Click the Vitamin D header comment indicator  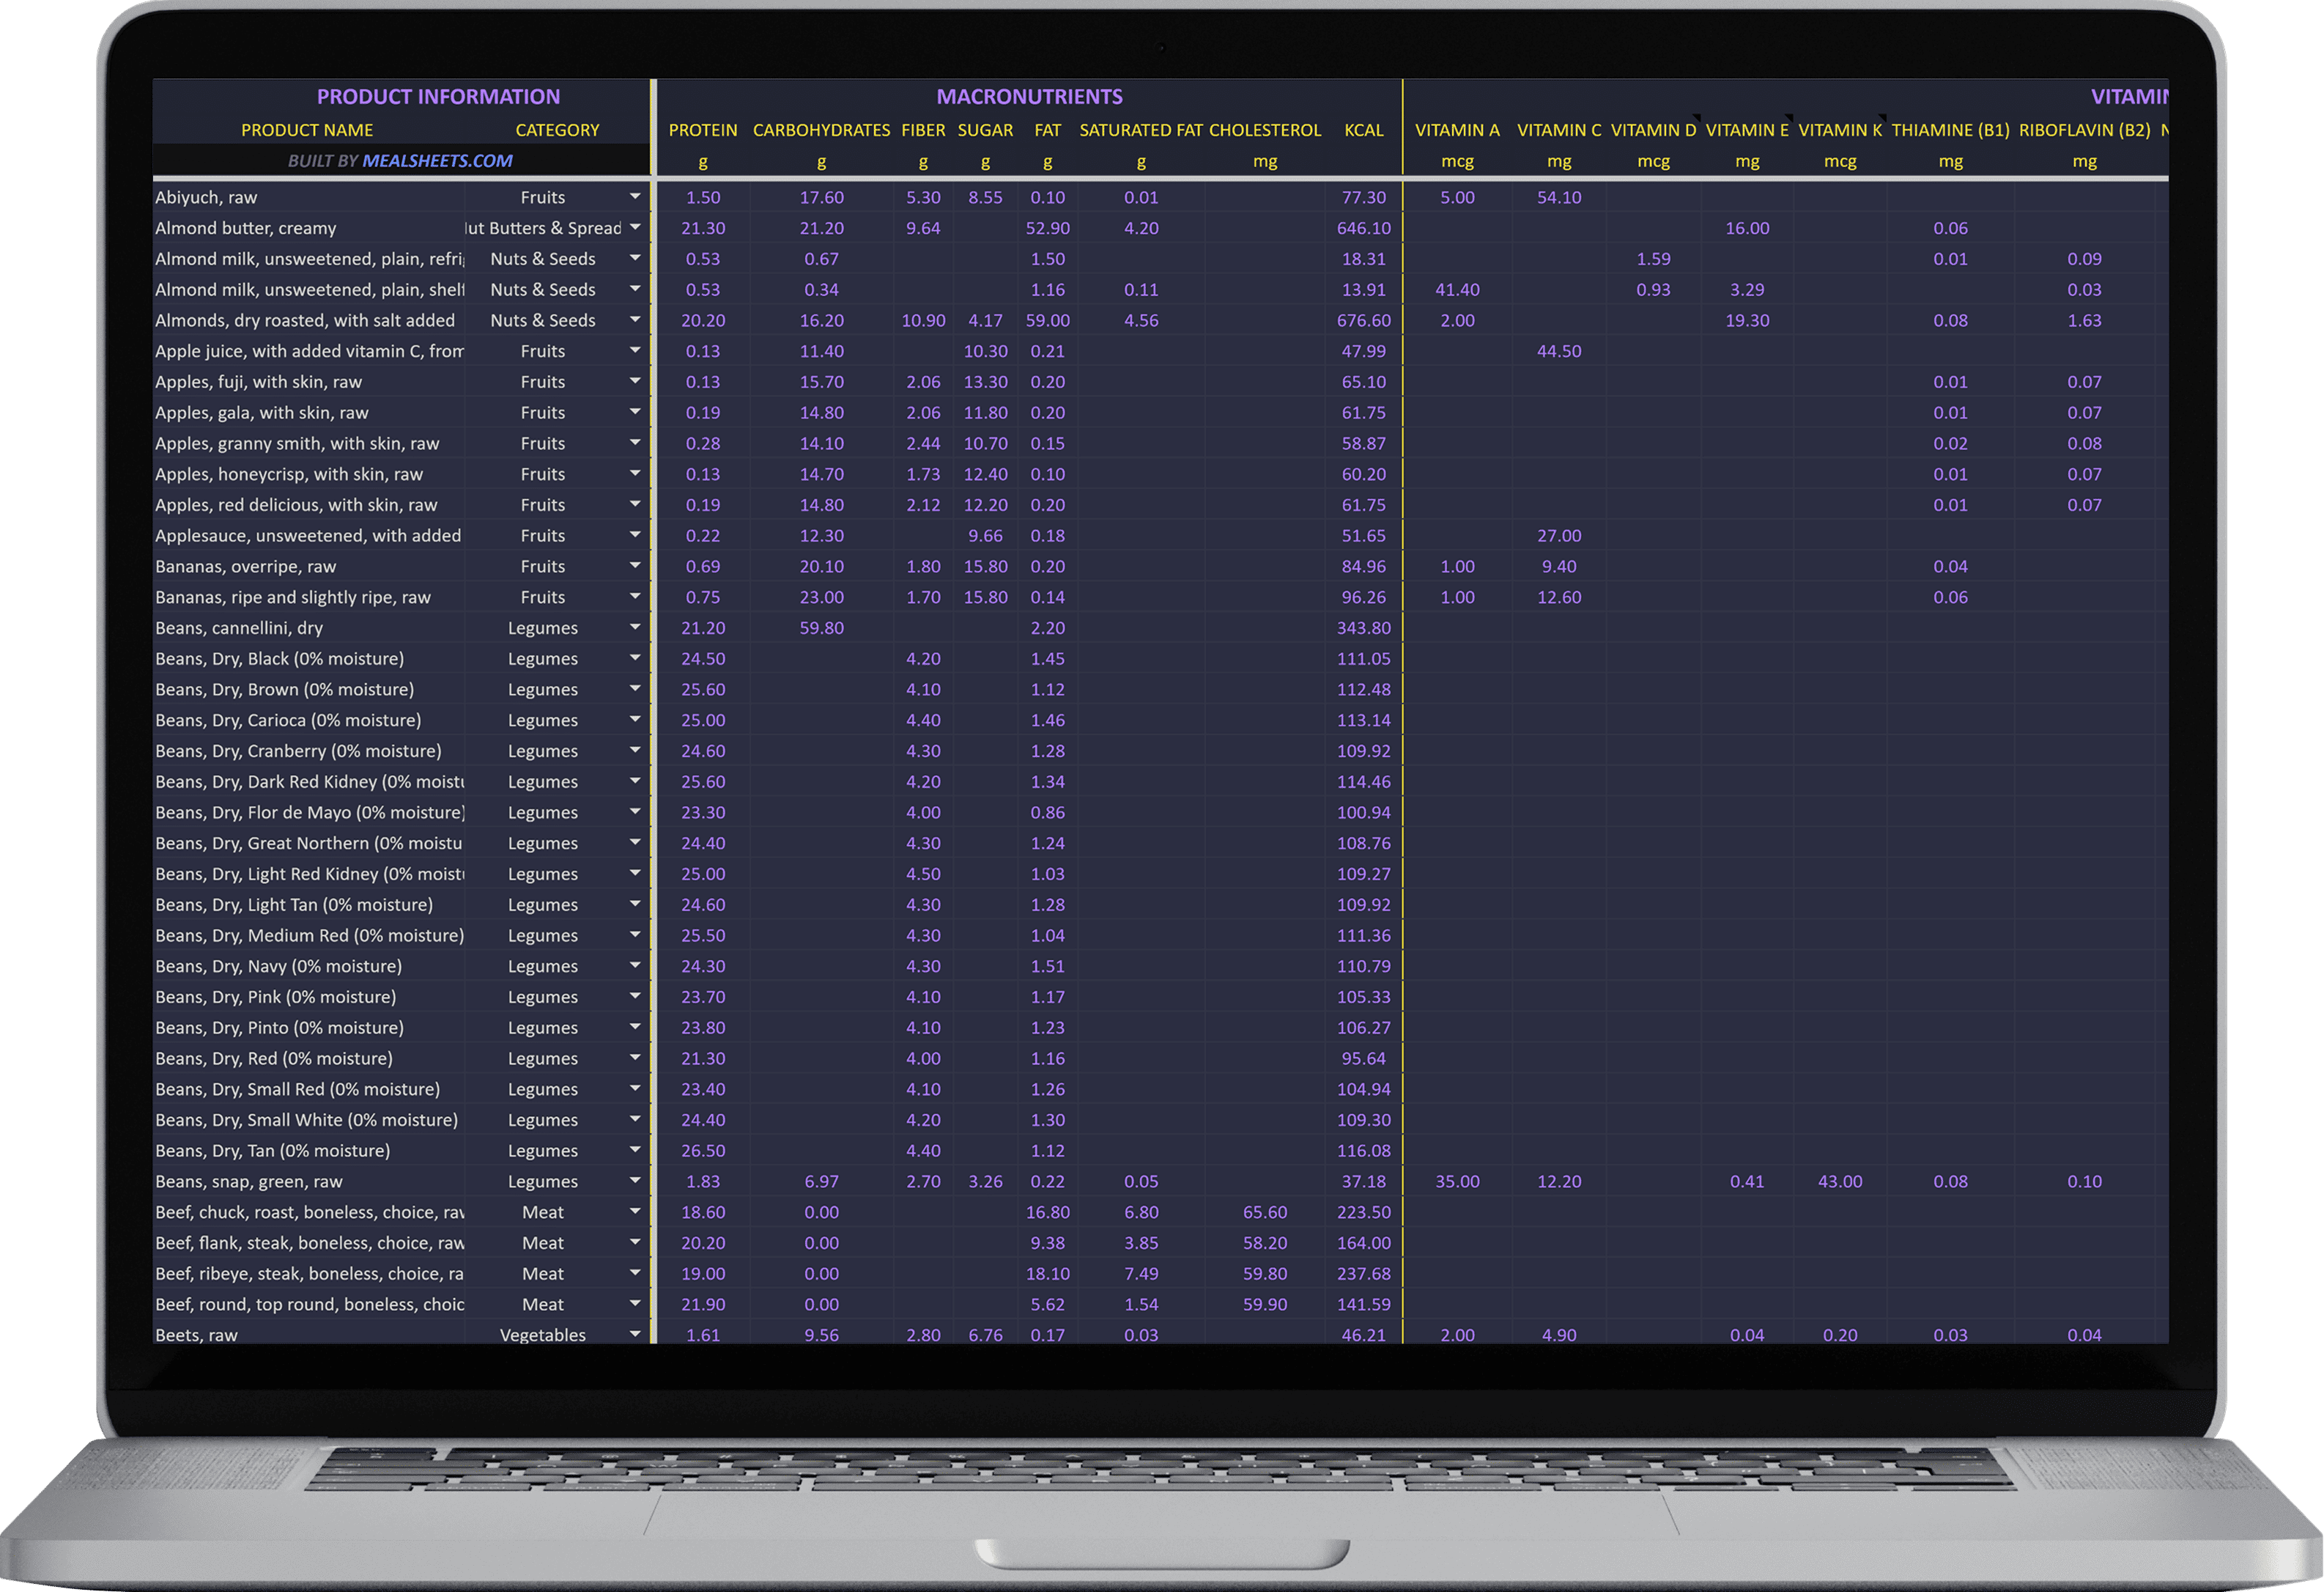click(1697, 117)
